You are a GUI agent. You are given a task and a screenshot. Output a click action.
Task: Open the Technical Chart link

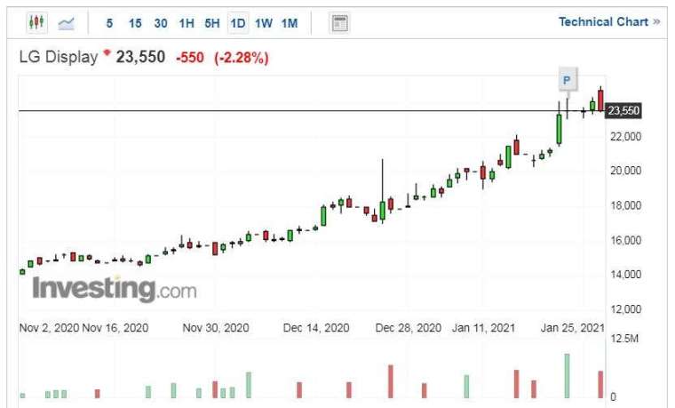point(608,21)
